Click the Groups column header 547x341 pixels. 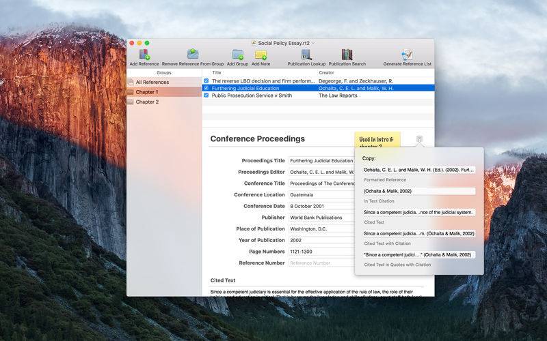(x=164, y=73)
